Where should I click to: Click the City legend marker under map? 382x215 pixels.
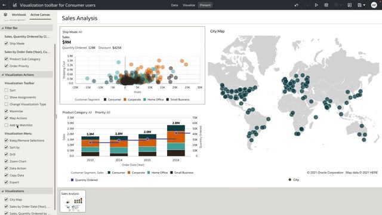point(289,180)
